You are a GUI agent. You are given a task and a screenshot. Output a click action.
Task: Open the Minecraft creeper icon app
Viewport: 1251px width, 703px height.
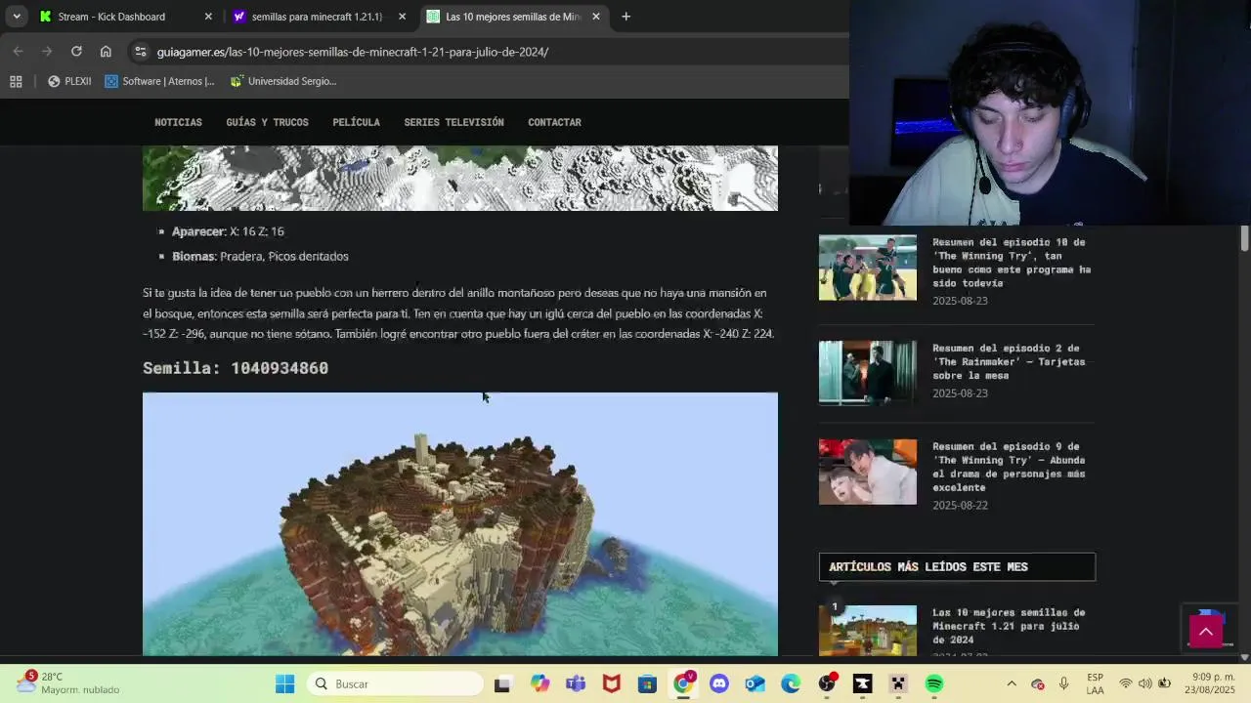(898, 684)
